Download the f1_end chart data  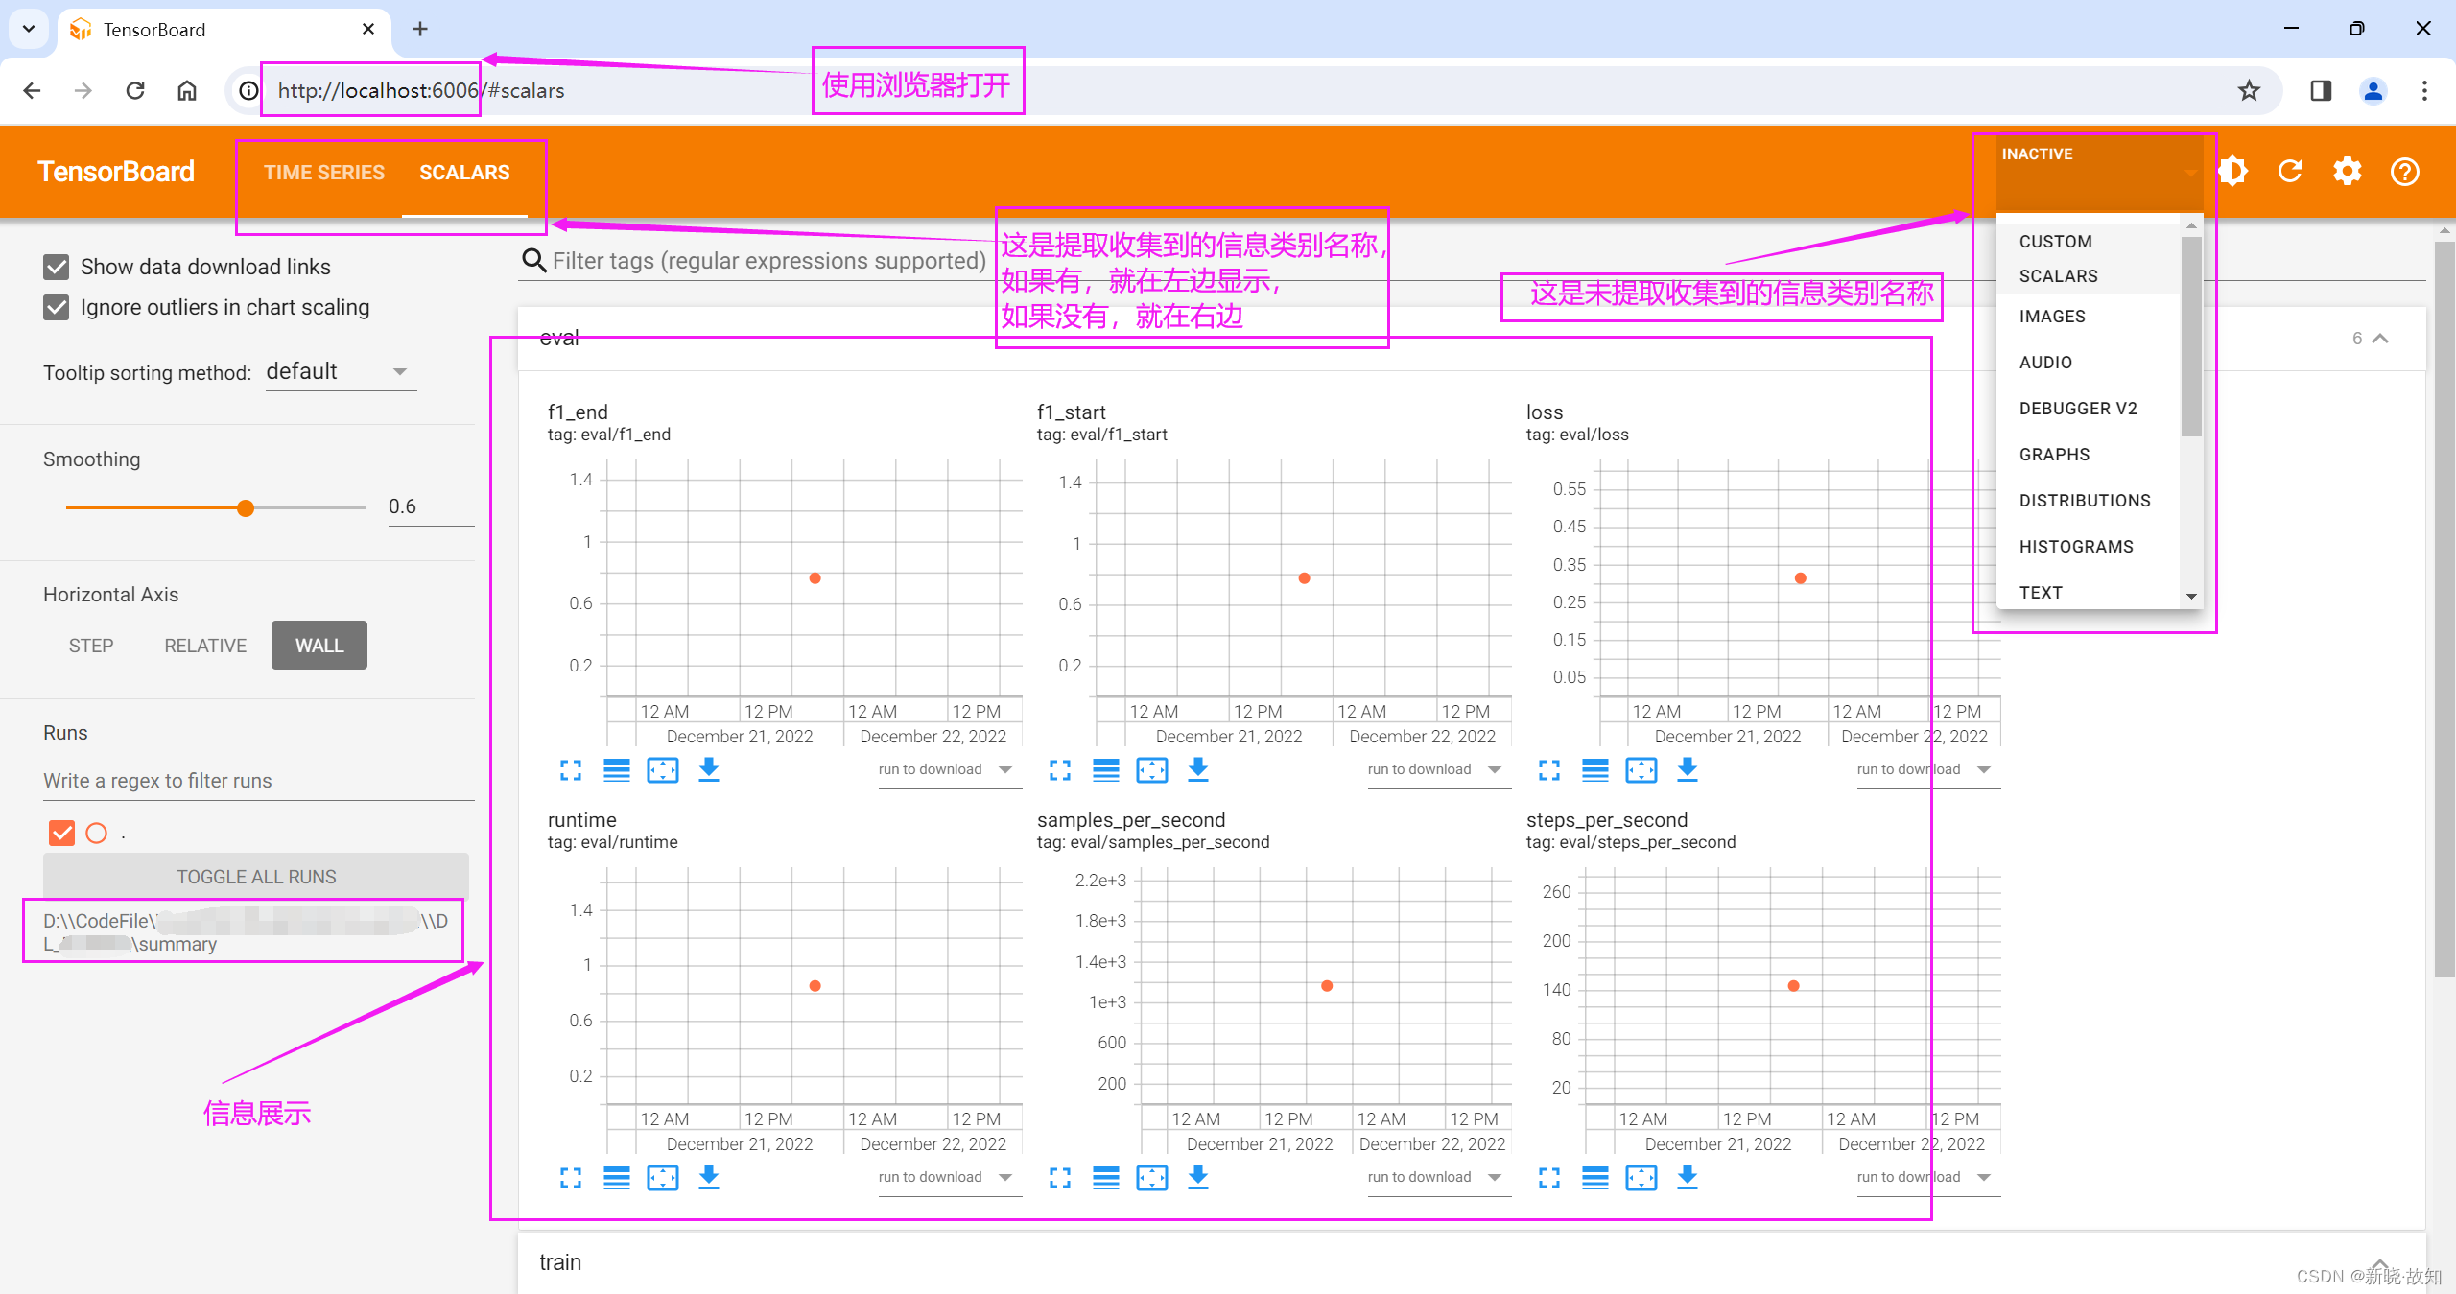tap(709, 769)
